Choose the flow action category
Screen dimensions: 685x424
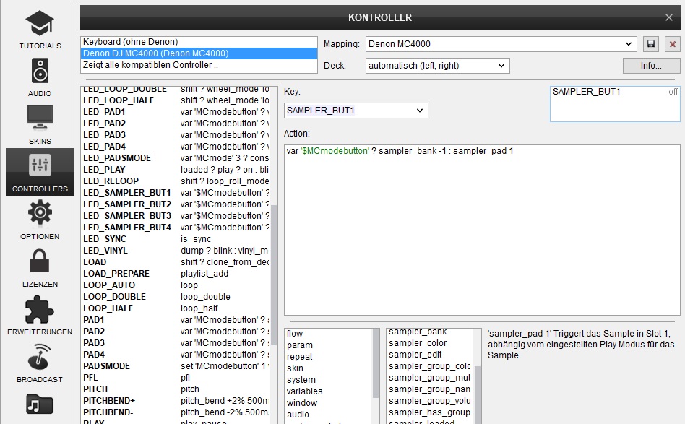tap(329, 334)
